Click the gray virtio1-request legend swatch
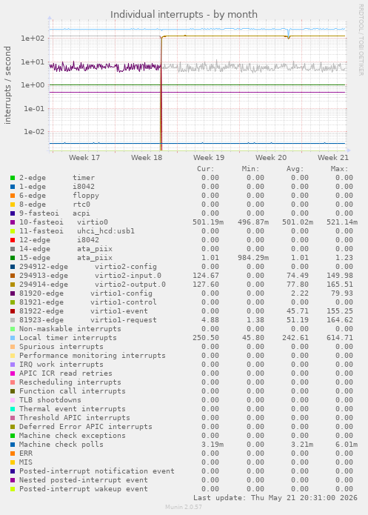The height and width of the screenshot is (515, 368). (x=13, y=320)
